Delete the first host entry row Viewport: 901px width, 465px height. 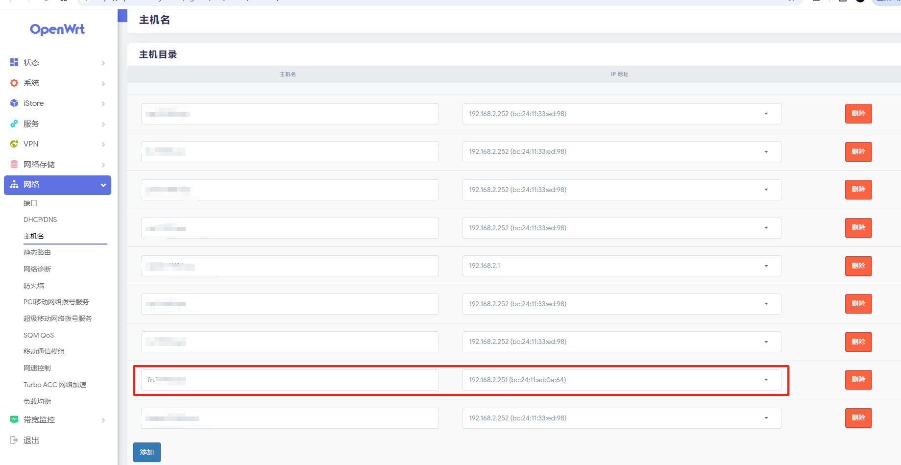coord(858,114)
